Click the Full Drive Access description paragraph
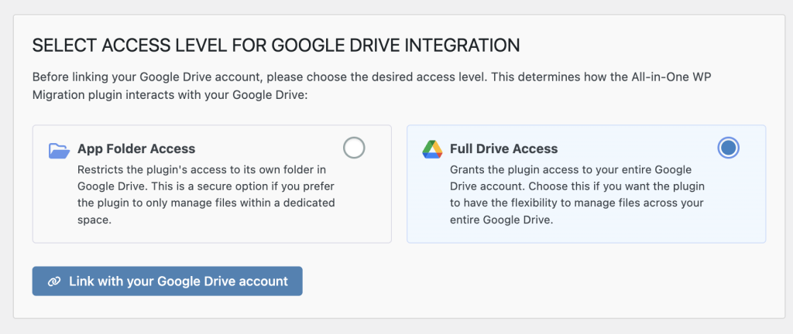793x334 pixels. coord(577,193)
